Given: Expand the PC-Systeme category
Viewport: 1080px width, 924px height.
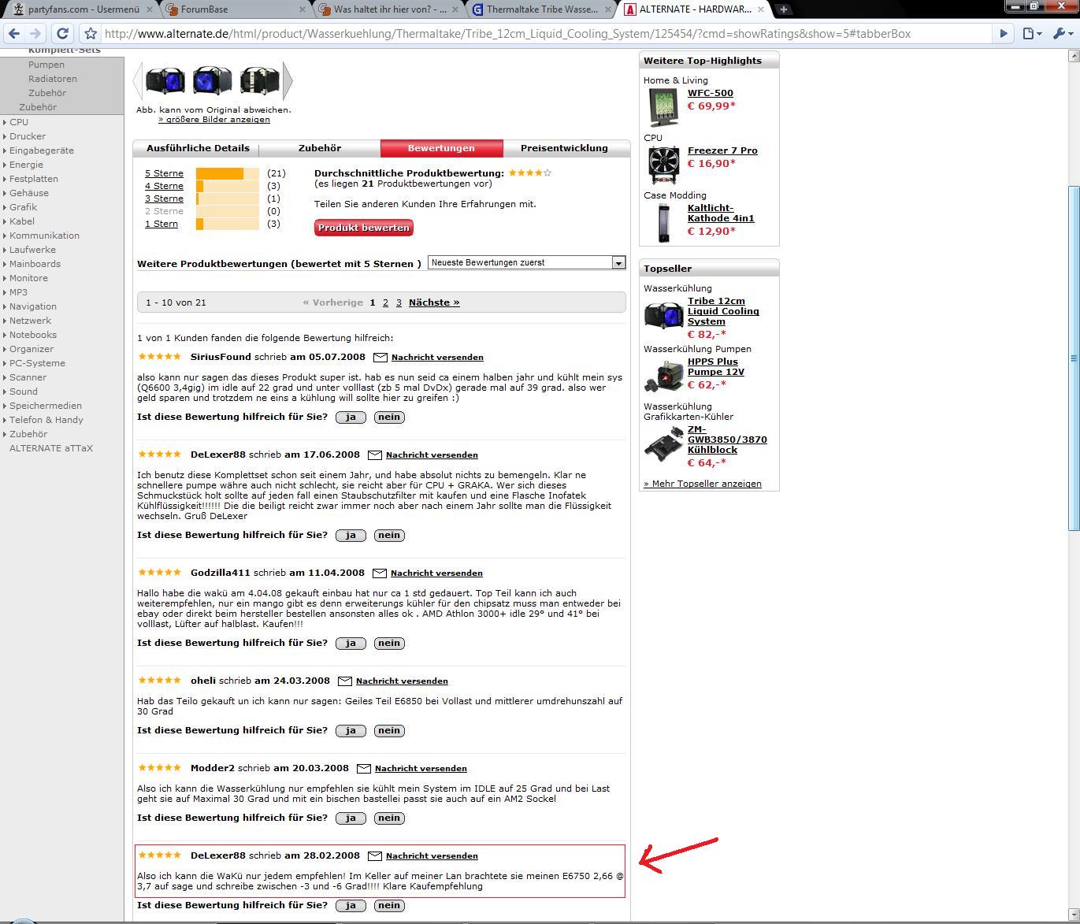Looking at the screenshot, I should [37, 363].
